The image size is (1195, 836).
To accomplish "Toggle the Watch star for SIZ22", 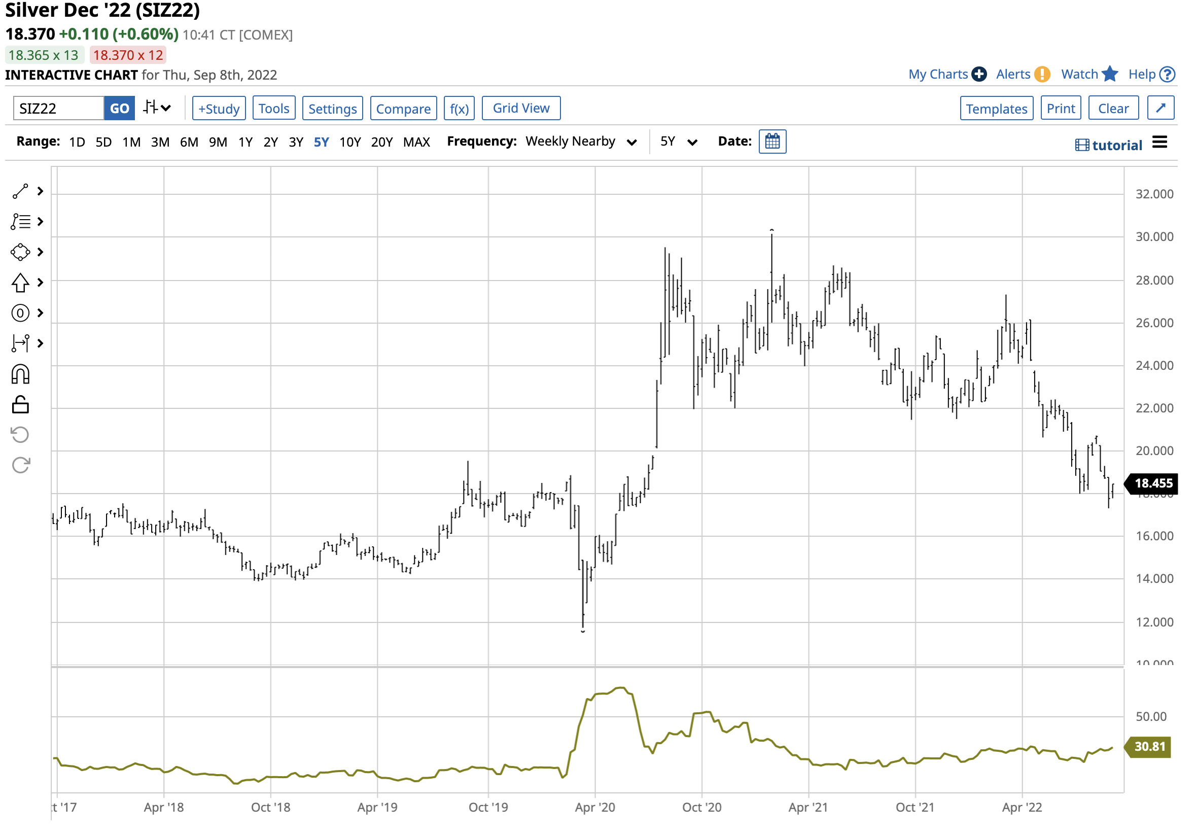I will [x=1110, y=75].
